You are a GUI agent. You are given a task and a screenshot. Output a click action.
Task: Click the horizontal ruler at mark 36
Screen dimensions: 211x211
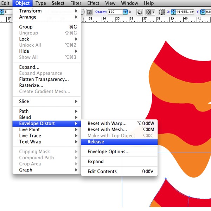(x=132, y=19)
